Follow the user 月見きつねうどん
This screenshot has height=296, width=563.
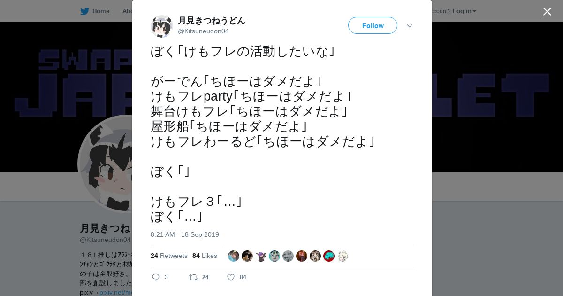coord(373,25)
